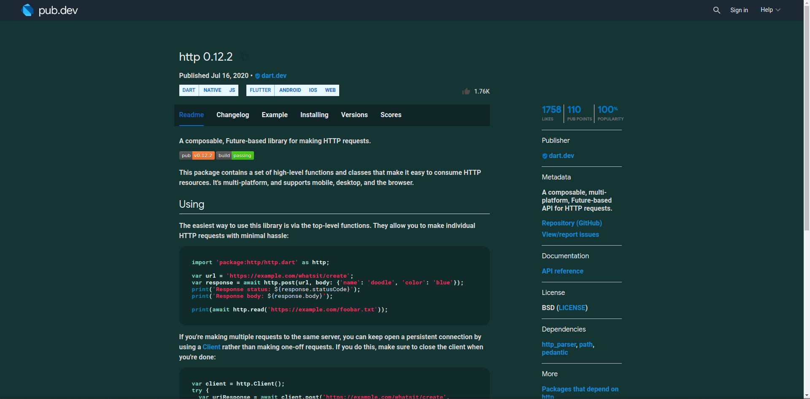Click the pub.dev site title text
Image resolution: width=810 pixels, height=399 pixels.
[x=58, y=10]
